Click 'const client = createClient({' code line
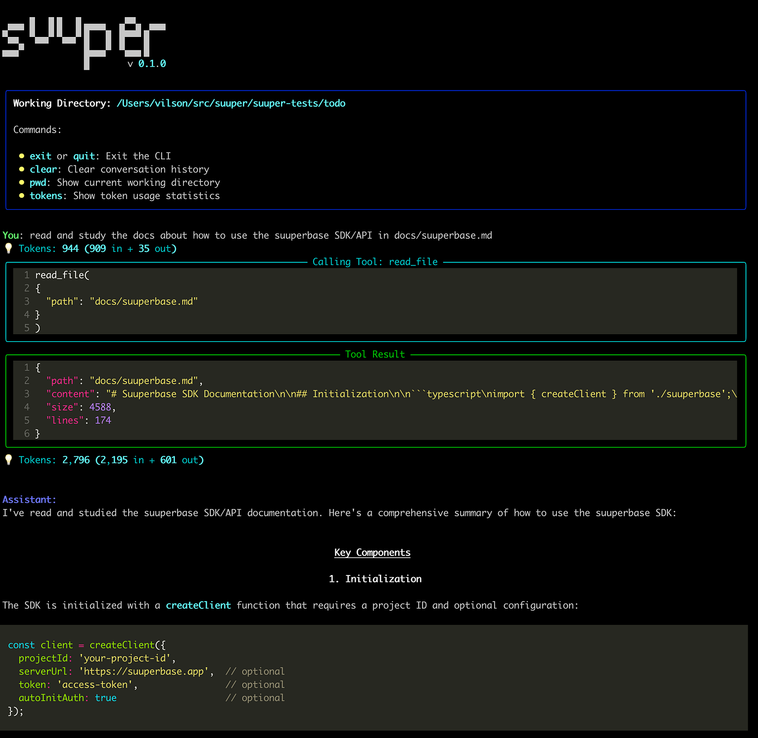The width and height of the screenshot is (758, 738). pos(87,645)
